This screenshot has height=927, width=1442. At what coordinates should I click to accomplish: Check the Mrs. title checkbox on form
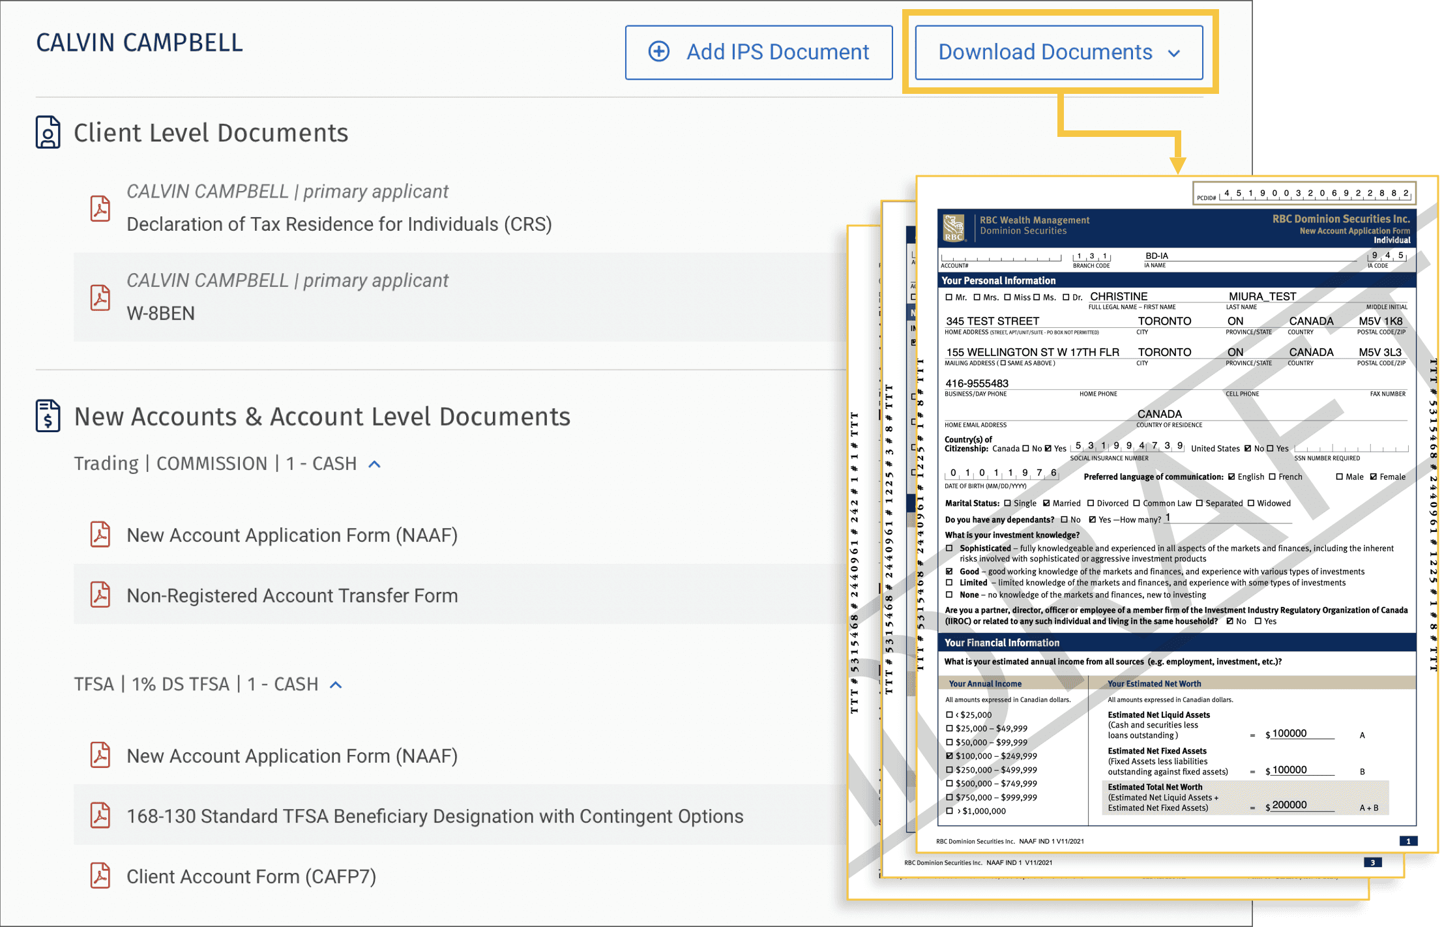977,297
